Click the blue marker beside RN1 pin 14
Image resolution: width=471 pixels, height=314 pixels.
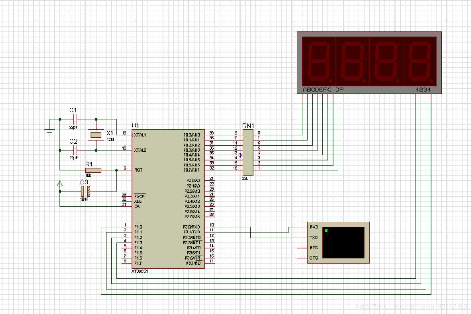tap(240, 155)
